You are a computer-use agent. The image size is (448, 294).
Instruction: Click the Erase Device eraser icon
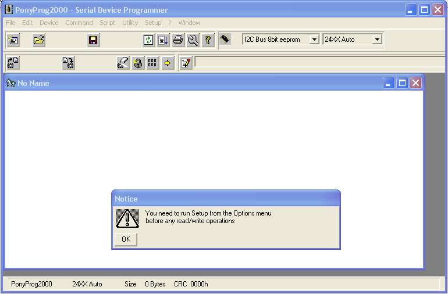coord(123,63)
